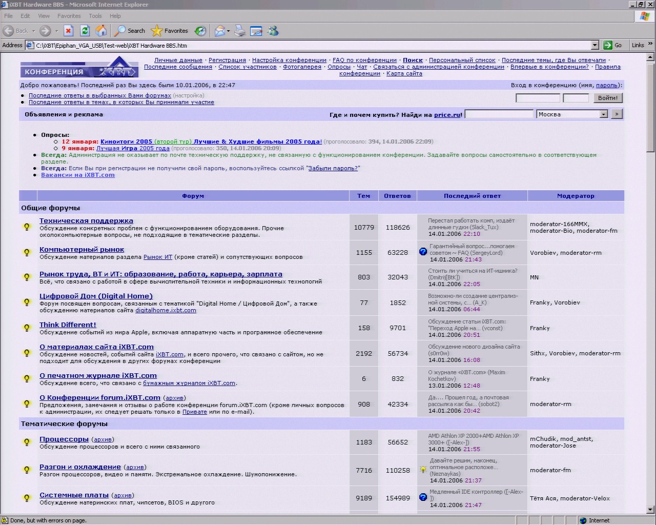Click the price.ru search input field
656x525 pixels.
click(499, 114)
